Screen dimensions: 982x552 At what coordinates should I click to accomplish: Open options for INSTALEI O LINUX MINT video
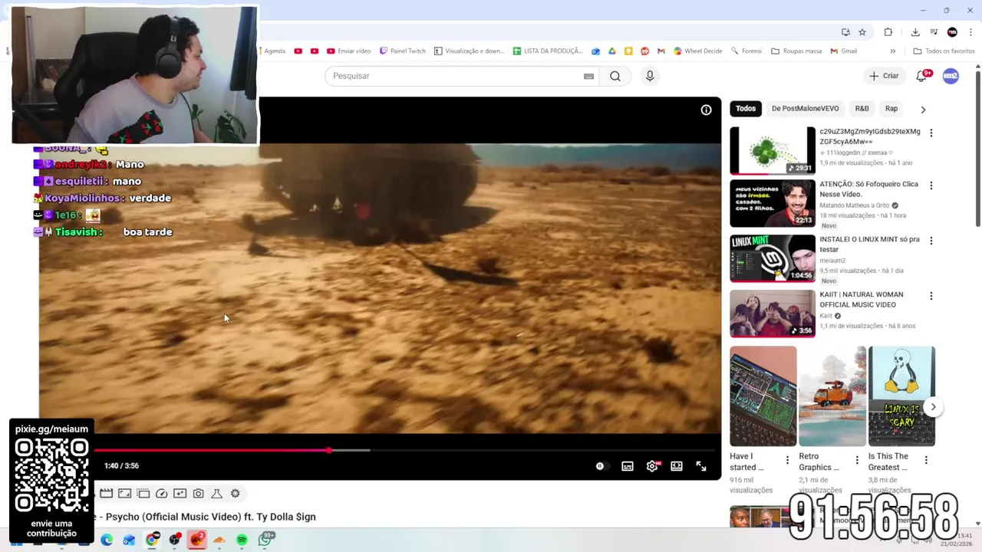[931, 241]
